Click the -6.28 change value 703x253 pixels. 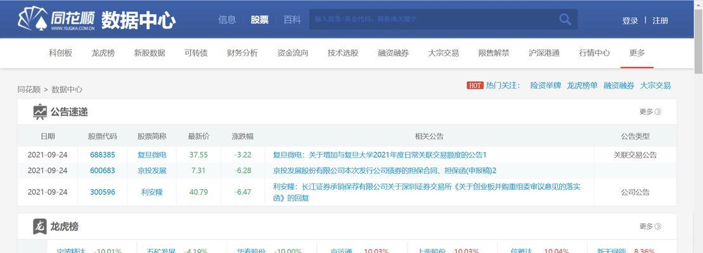(243, 171)
